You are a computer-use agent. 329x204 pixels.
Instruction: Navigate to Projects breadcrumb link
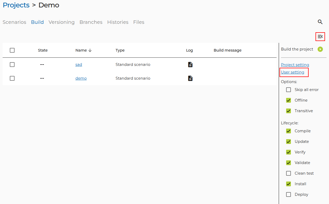(16, 5)
